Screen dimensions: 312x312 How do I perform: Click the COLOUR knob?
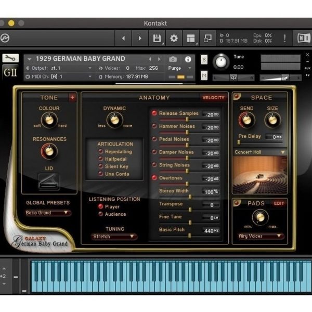pyautogui.click(x=49, y=120)
